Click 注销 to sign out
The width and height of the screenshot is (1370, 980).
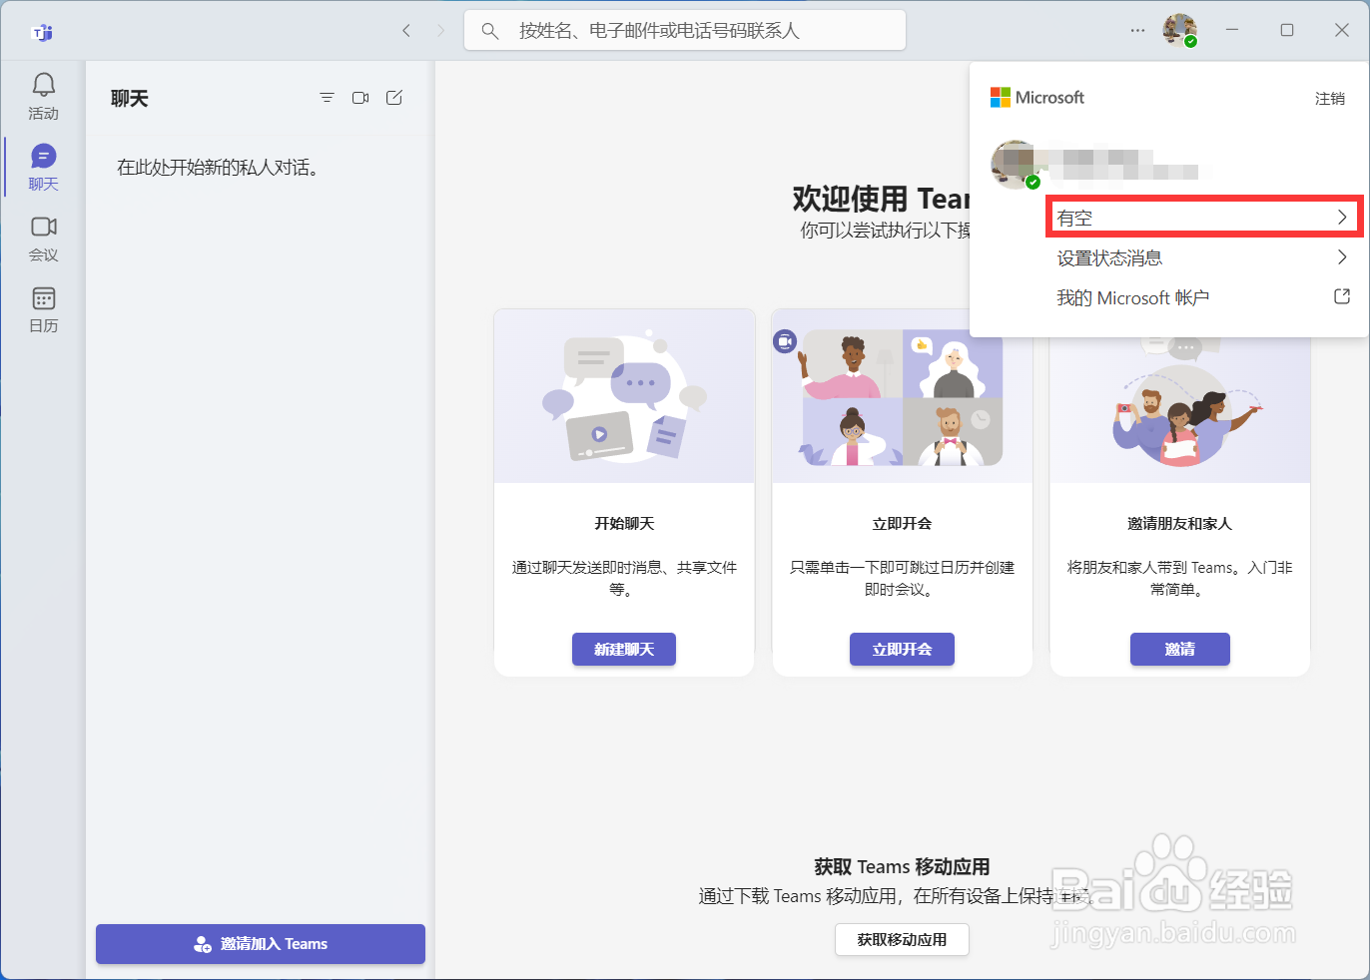point(1329,98)
